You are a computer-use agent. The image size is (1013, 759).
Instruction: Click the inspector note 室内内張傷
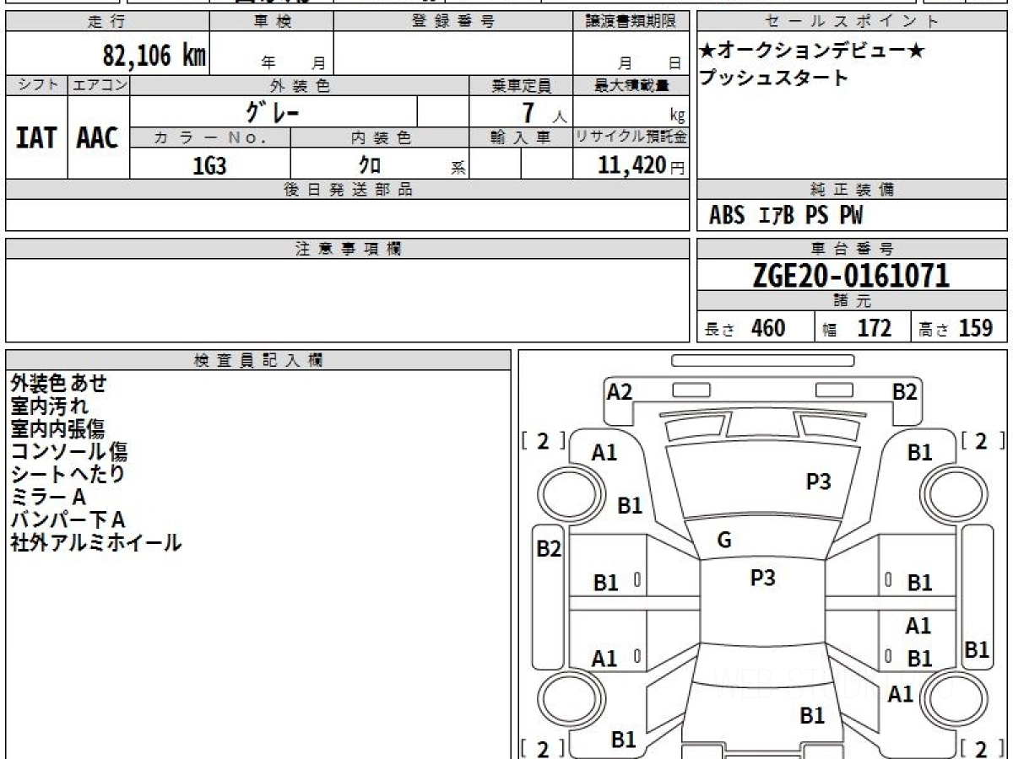tap(57, 428)
